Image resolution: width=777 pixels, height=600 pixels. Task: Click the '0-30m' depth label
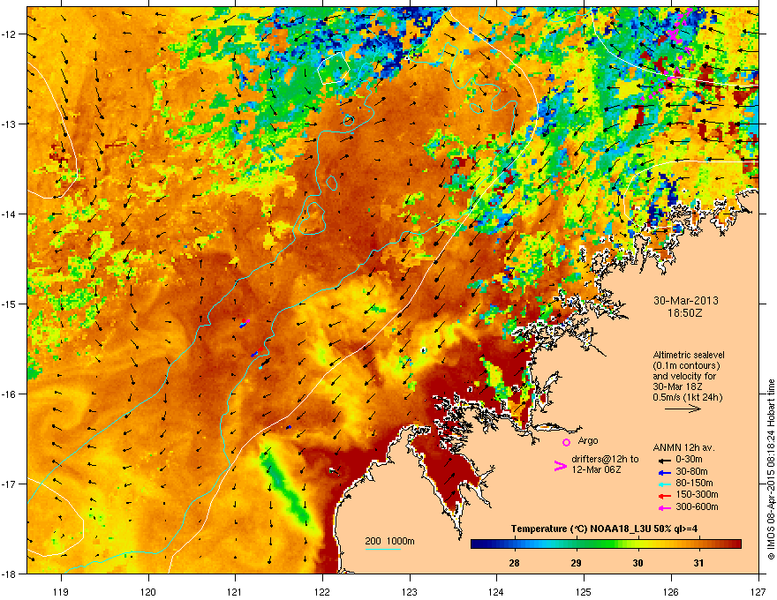[689, 460]
